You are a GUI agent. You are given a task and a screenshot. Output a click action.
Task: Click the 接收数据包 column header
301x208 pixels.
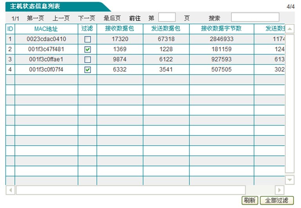click(120, 29)
